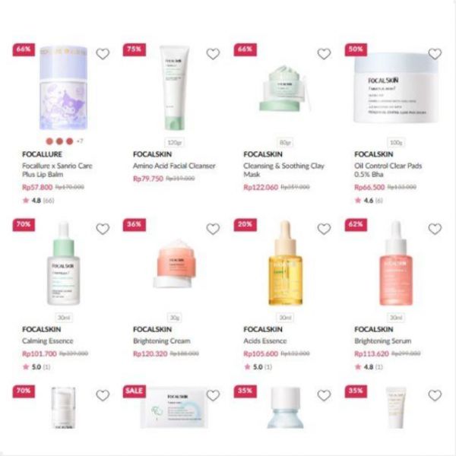
Task: Open Oil Control Clear Pads 0.5% Bha link
Action: [x=388, y=169]
